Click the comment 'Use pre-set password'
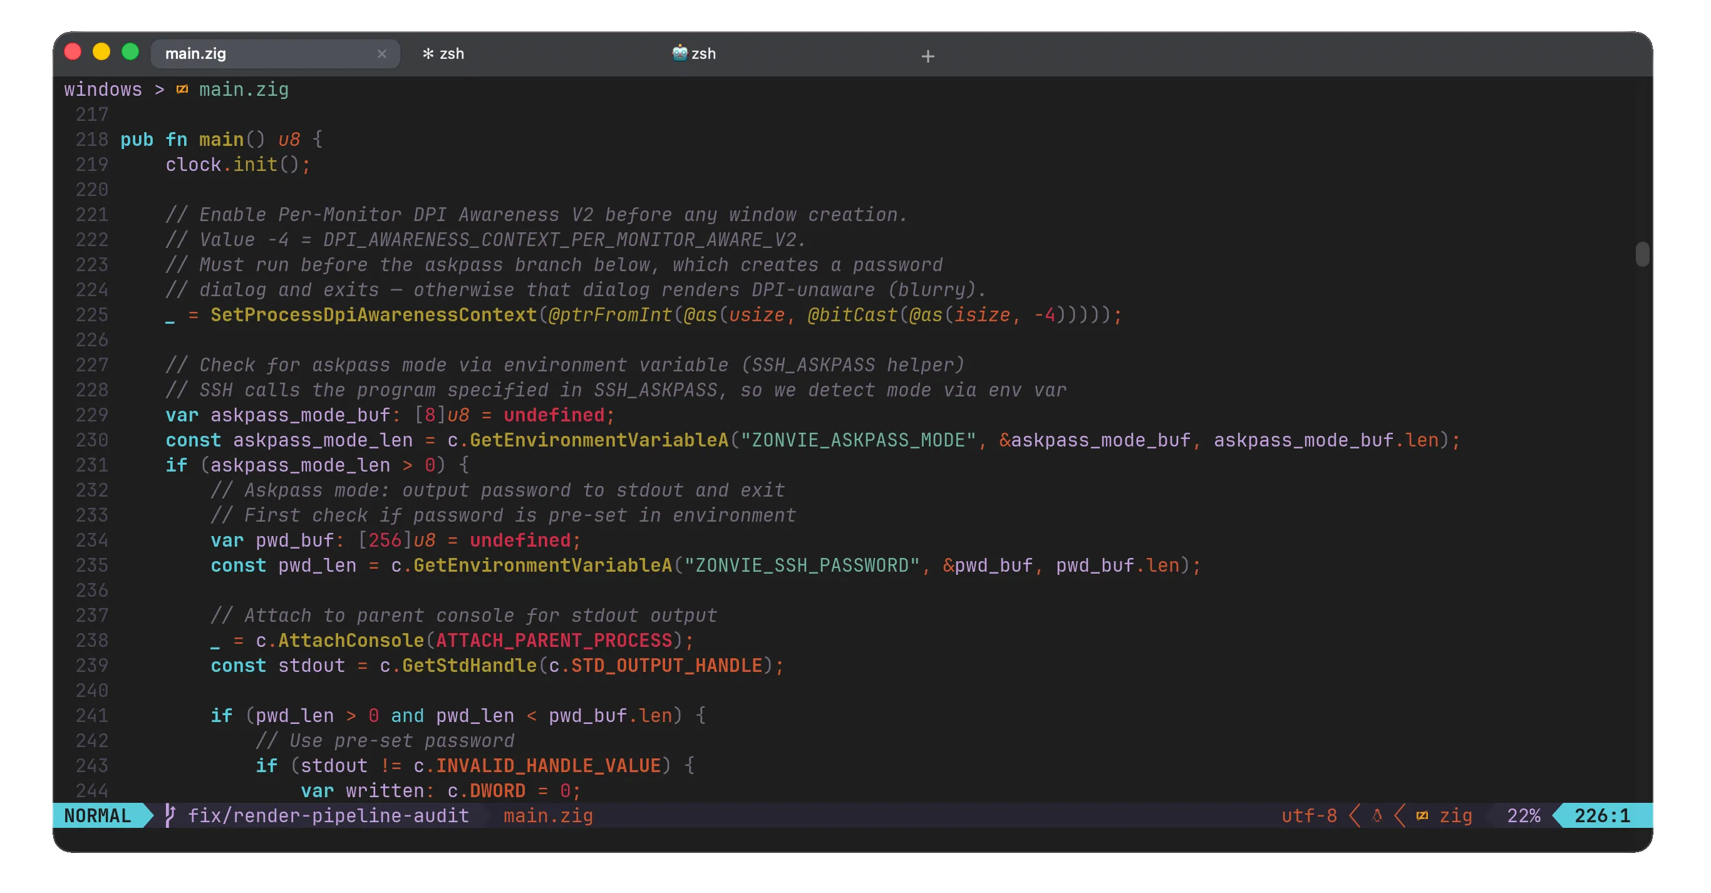This screenshot has width=1711, height=893. pos(385,741)
